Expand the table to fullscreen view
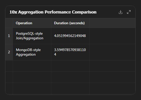141x100 pixels. (129, 12)
